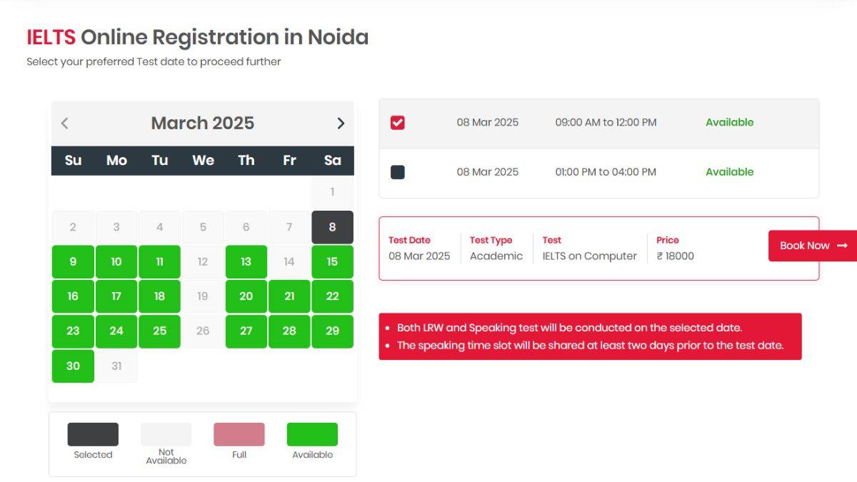Navigate to the previous month using left chevron
The width and height of the screenshot is (857, 482).
[65, 123]
